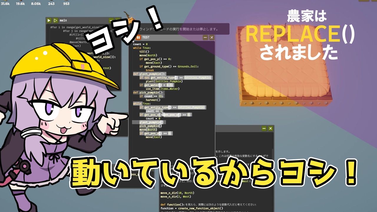Click the harvest() line in TEST
Image resolution: width=377 pixels, height=212 pixels.
153,100
